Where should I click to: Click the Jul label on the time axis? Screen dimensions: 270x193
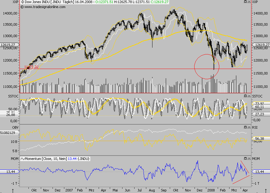coord(139,190)
